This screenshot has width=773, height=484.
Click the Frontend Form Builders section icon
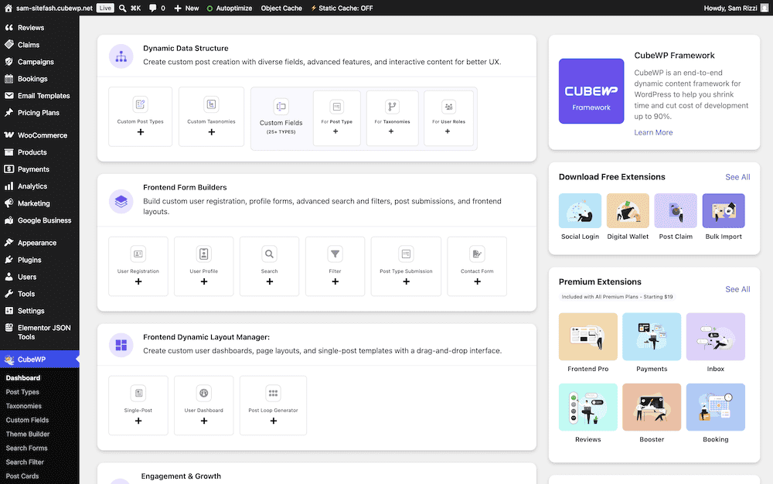point(121,201)
